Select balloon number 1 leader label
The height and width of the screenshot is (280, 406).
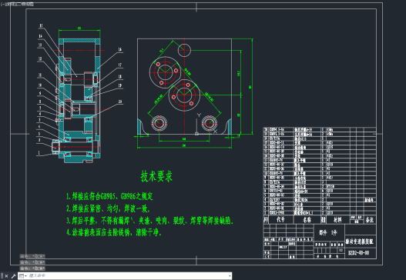[39, 153]
